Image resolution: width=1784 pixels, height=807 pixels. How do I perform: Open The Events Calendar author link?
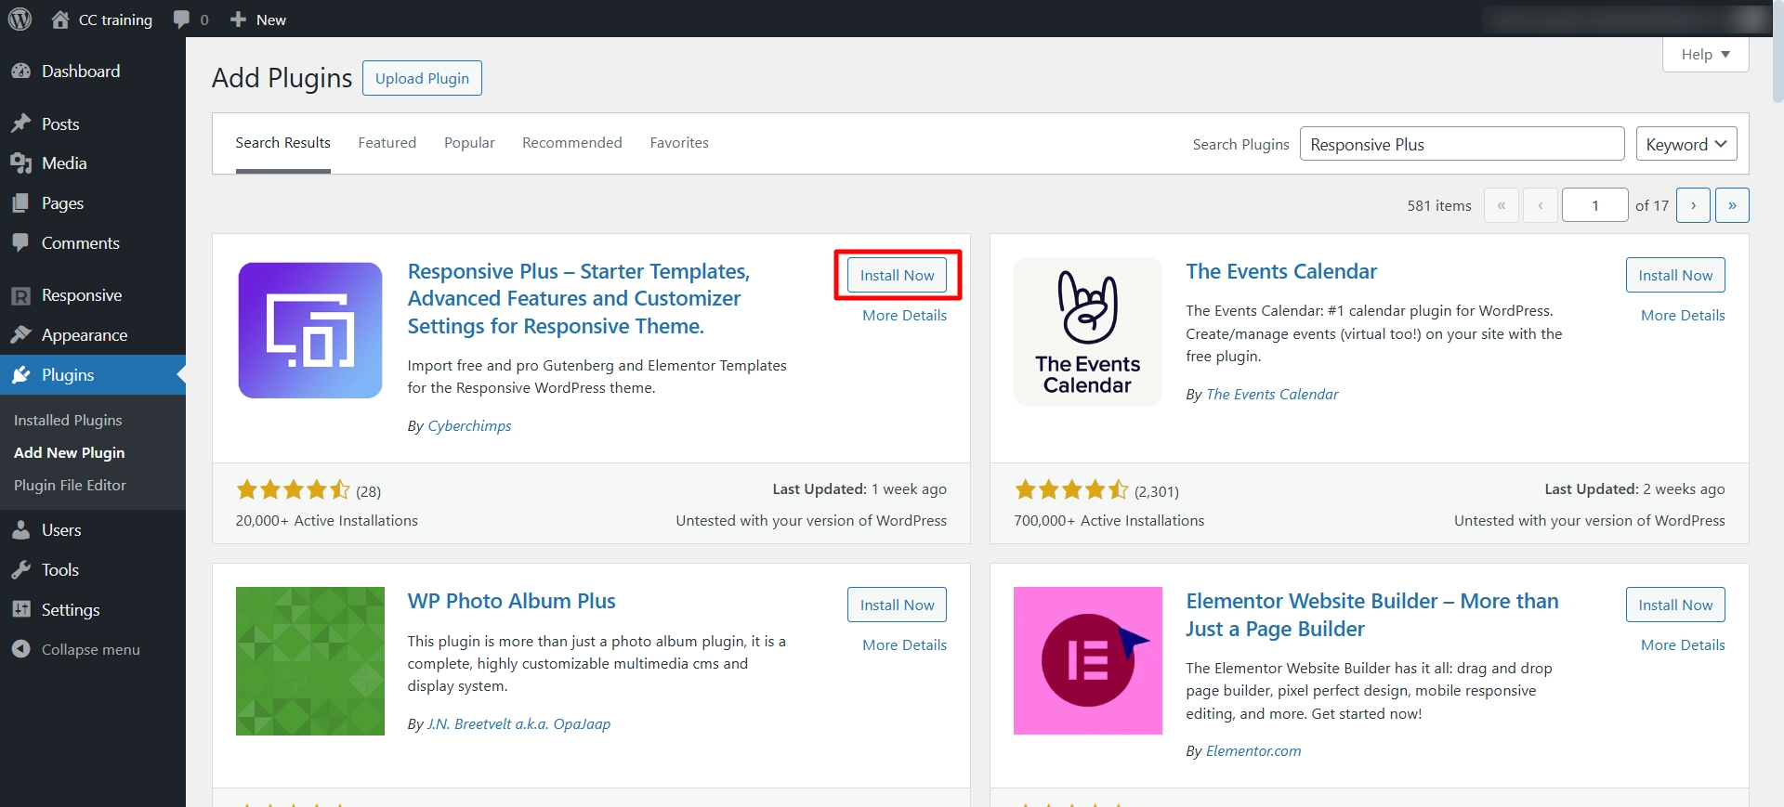(1272, 395)
